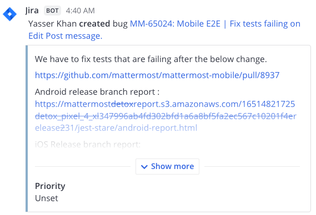
Task: Click the Unset priority value
Action: 46,198
